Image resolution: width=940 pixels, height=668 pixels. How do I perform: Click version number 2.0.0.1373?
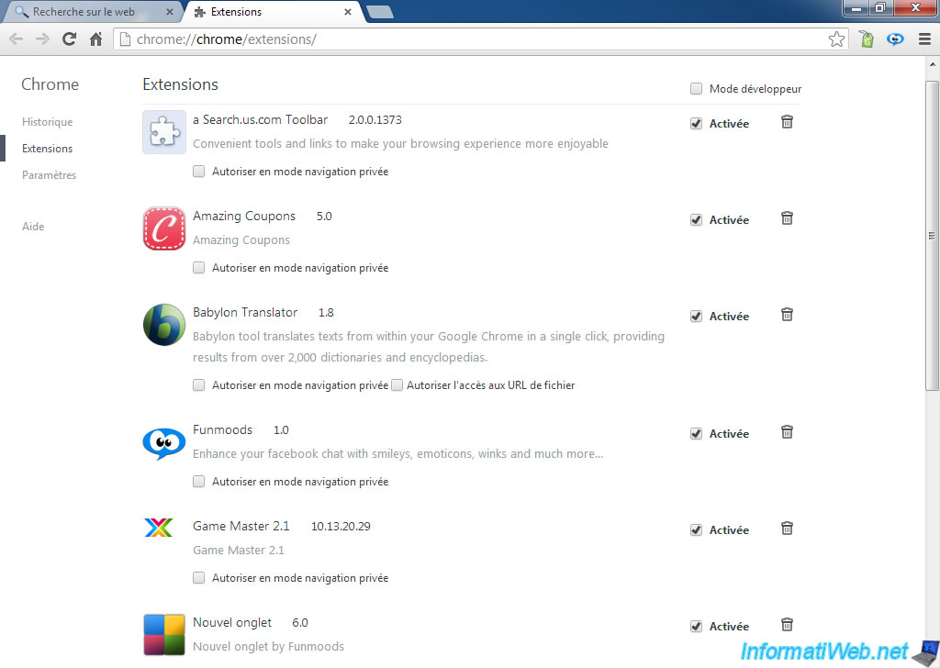pos(375,120)
